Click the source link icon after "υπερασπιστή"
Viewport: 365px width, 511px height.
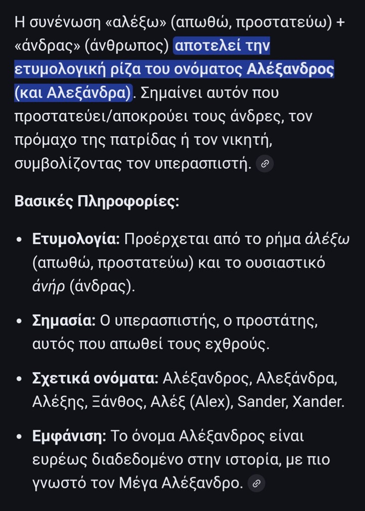pyautogui.click(x=265, y=164)
